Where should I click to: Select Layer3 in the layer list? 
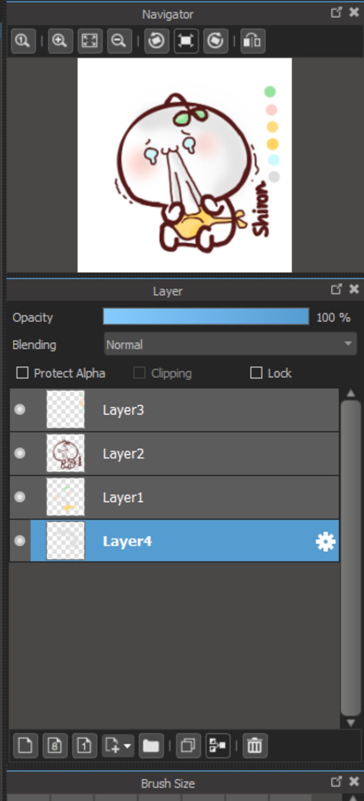point(174,410)
